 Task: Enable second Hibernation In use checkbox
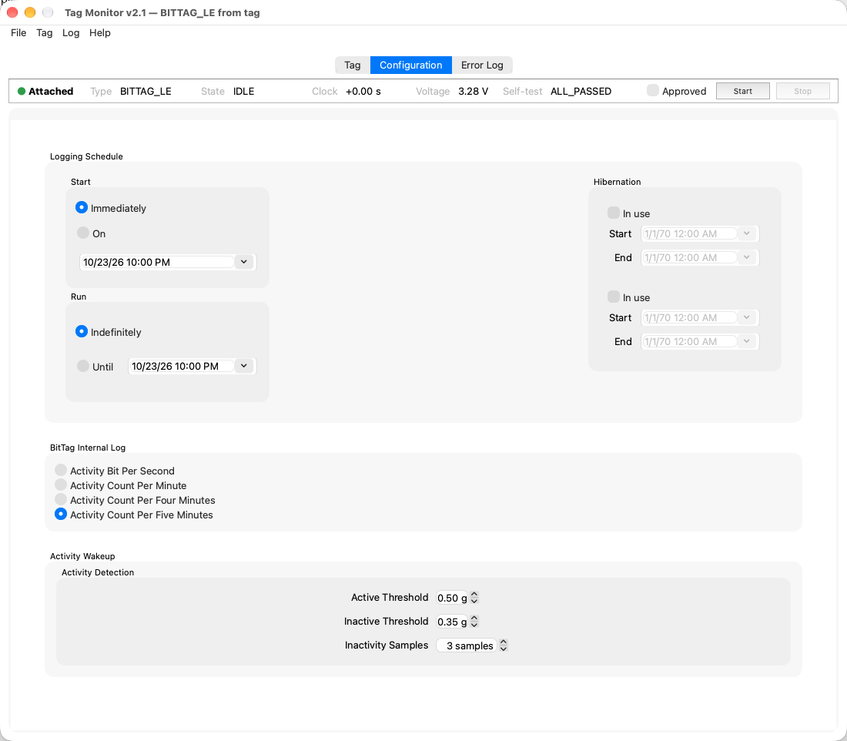[x=614, y=297]
